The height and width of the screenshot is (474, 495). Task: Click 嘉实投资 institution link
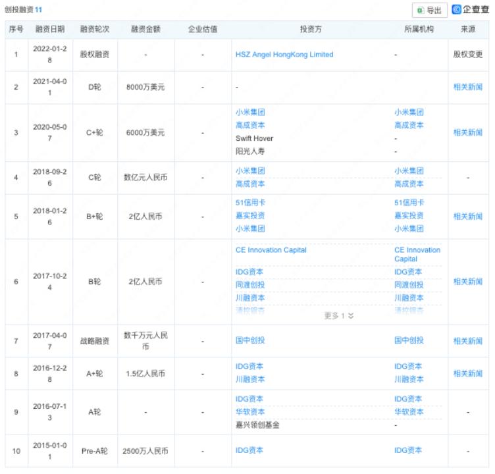click(x=409, y=216)
